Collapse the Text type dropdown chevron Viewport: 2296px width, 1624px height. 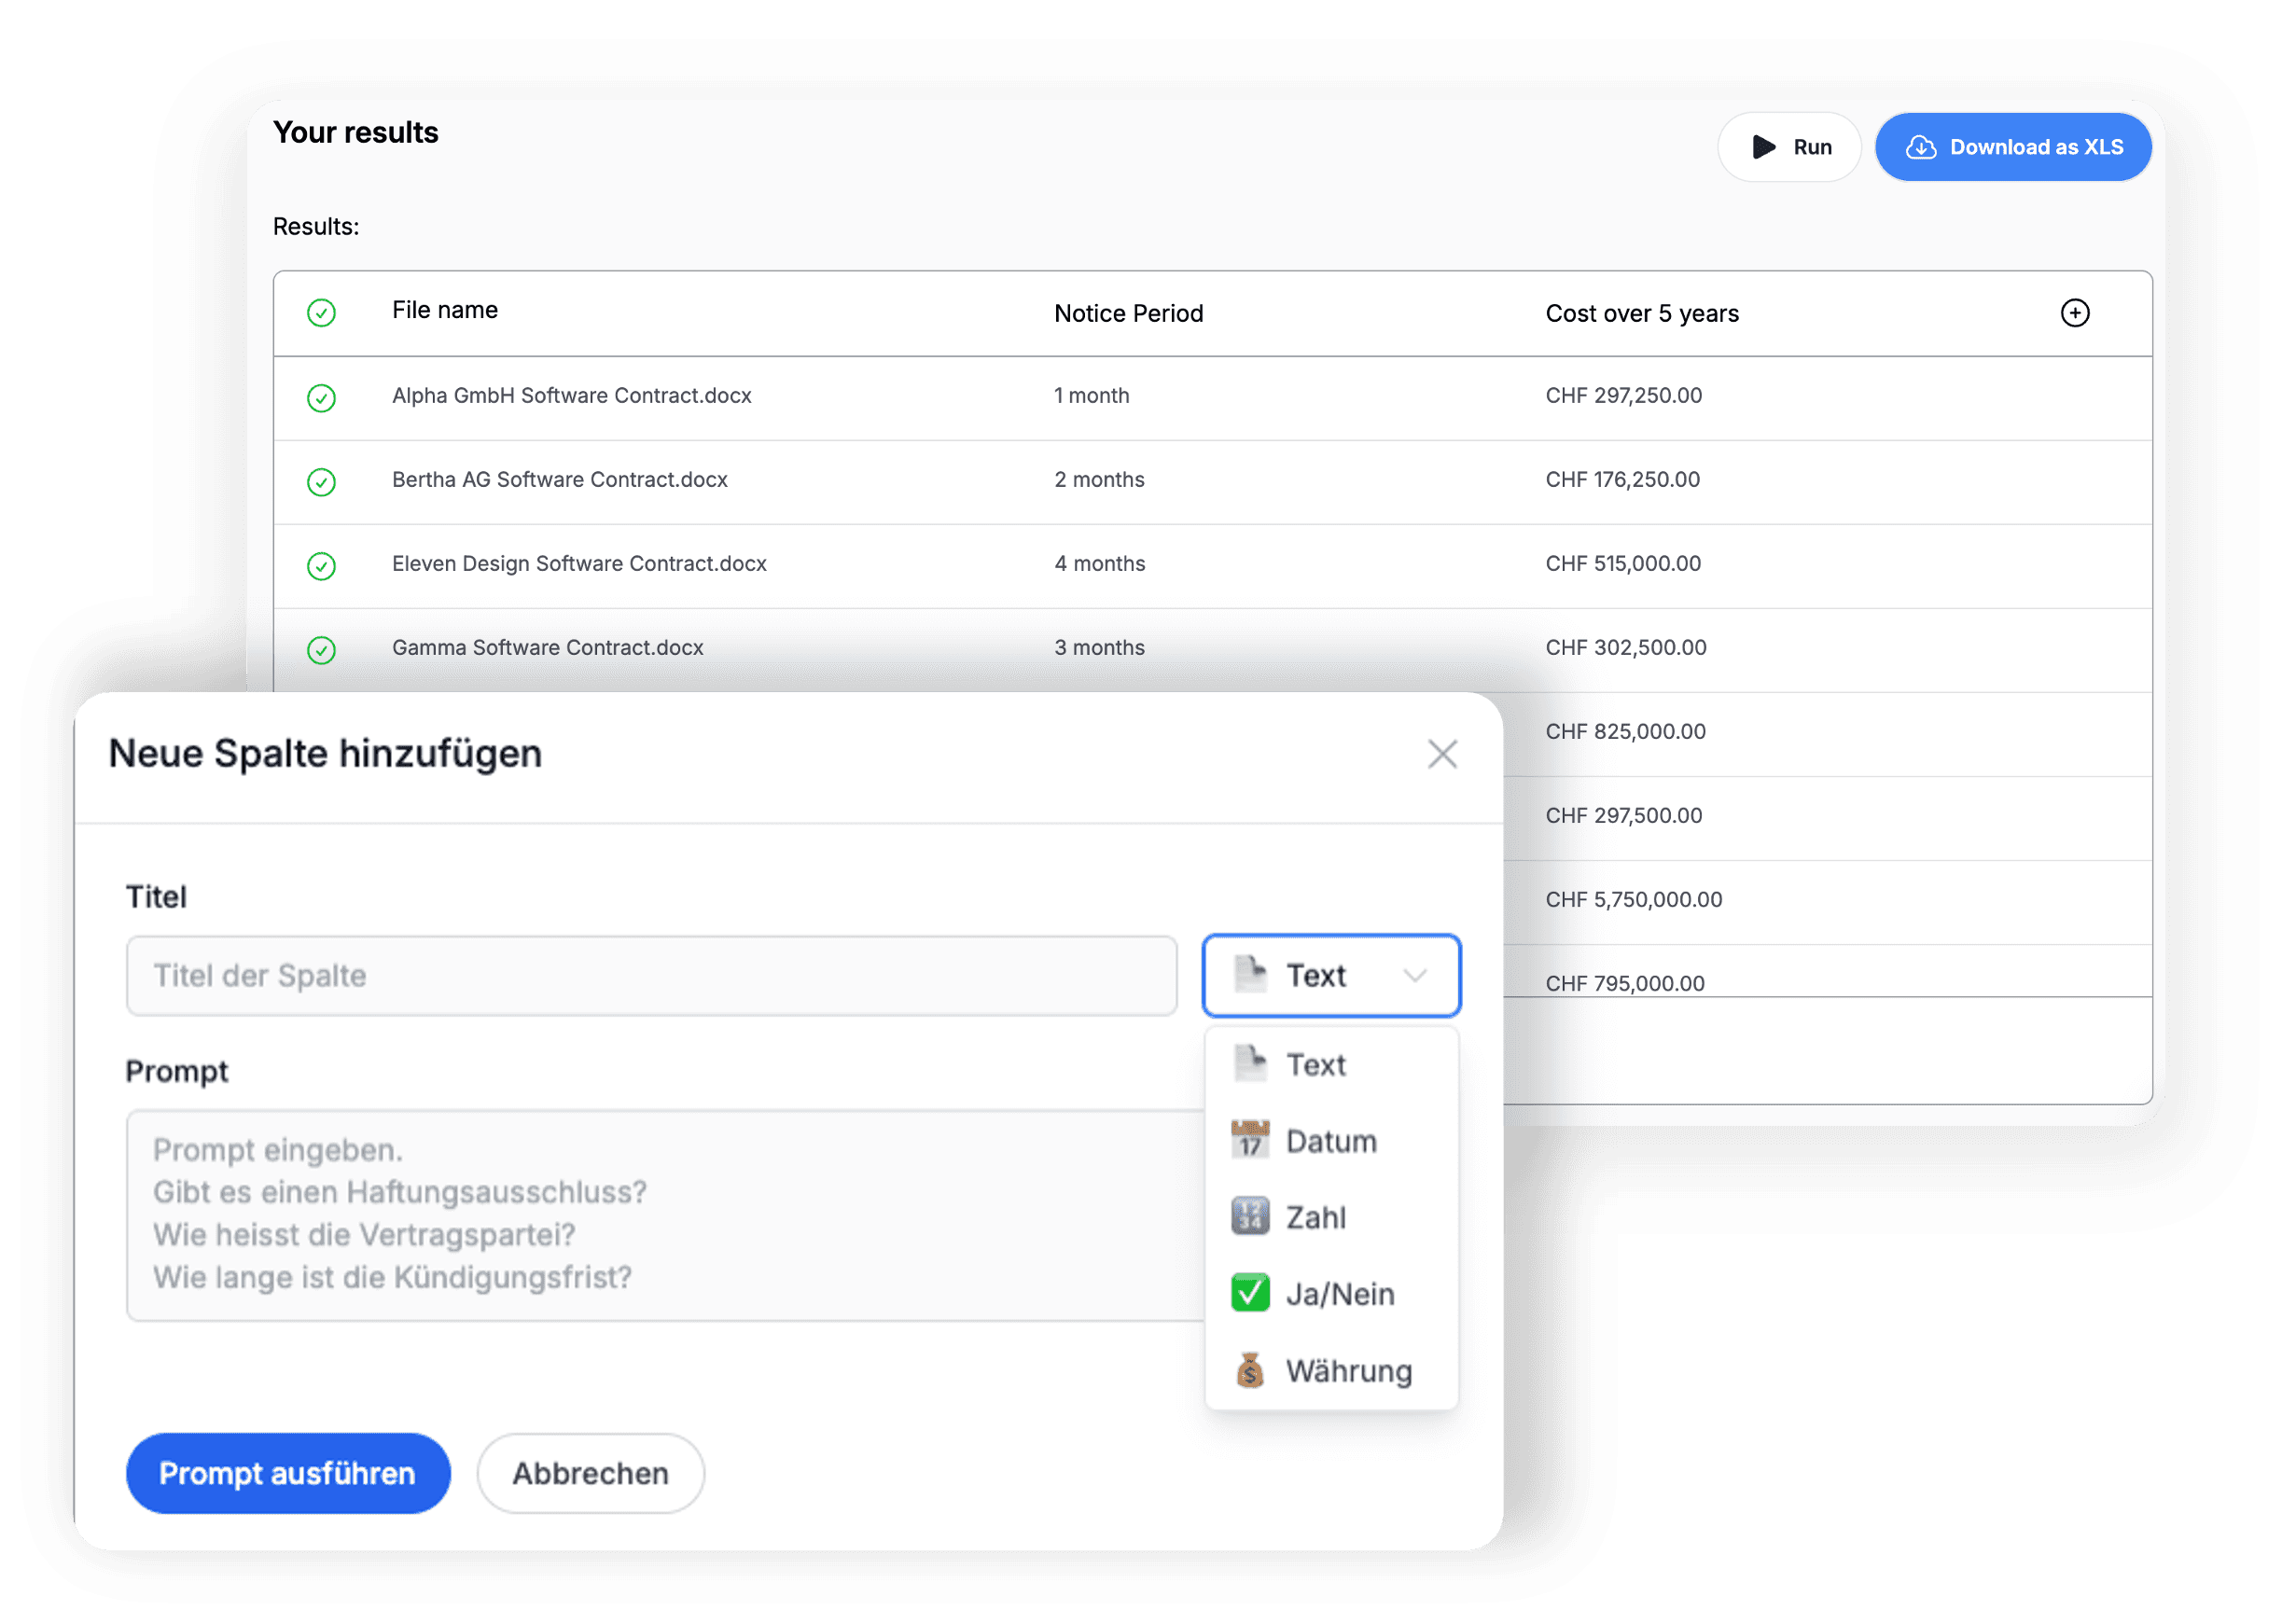(1414, 975)
